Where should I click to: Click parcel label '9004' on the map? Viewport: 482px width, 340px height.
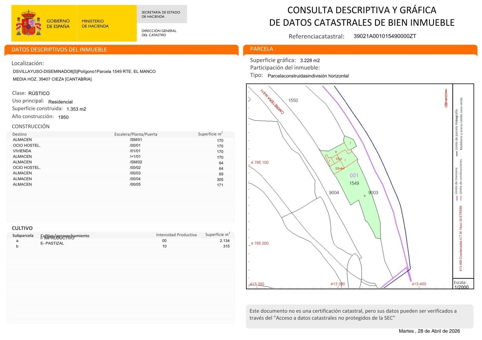coord(334,193)
